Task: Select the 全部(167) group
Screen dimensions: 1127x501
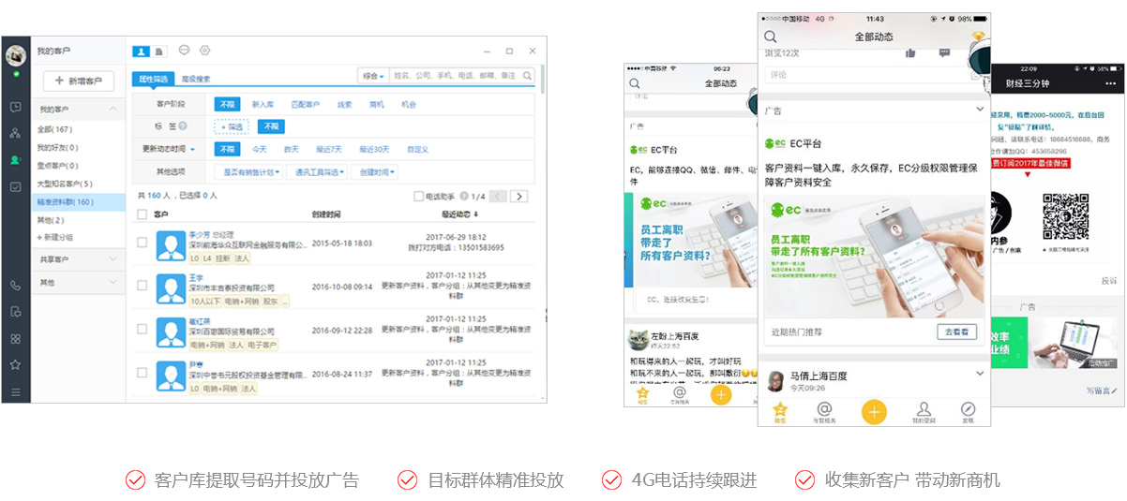Action: click(54, 129)
